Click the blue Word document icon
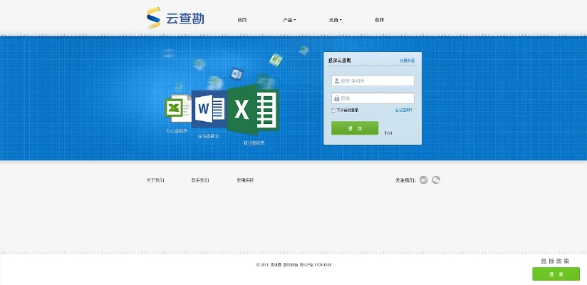Screen dimensions: 587x285 [x=209, y=110]
